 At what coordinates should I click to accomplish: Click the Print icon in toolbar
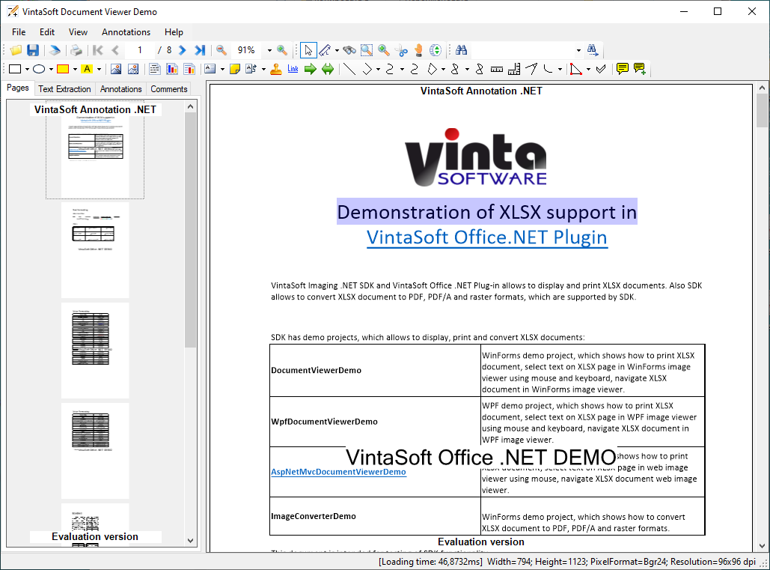pos(76,50)
